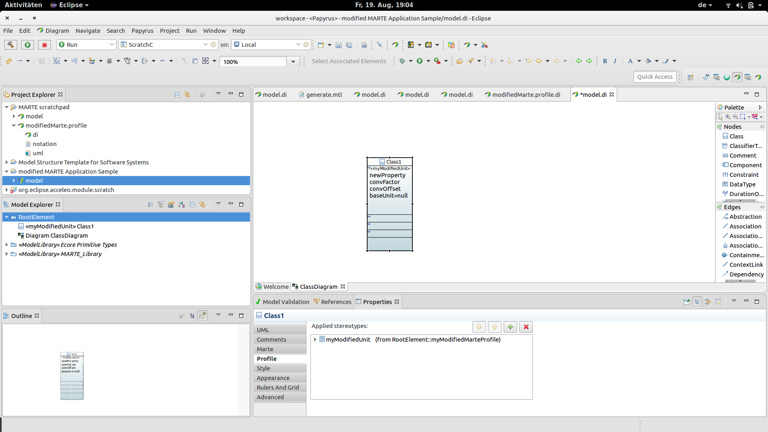Open the Papyrus menu
This screenshot has width=768, height=432.
pos(142,31)
